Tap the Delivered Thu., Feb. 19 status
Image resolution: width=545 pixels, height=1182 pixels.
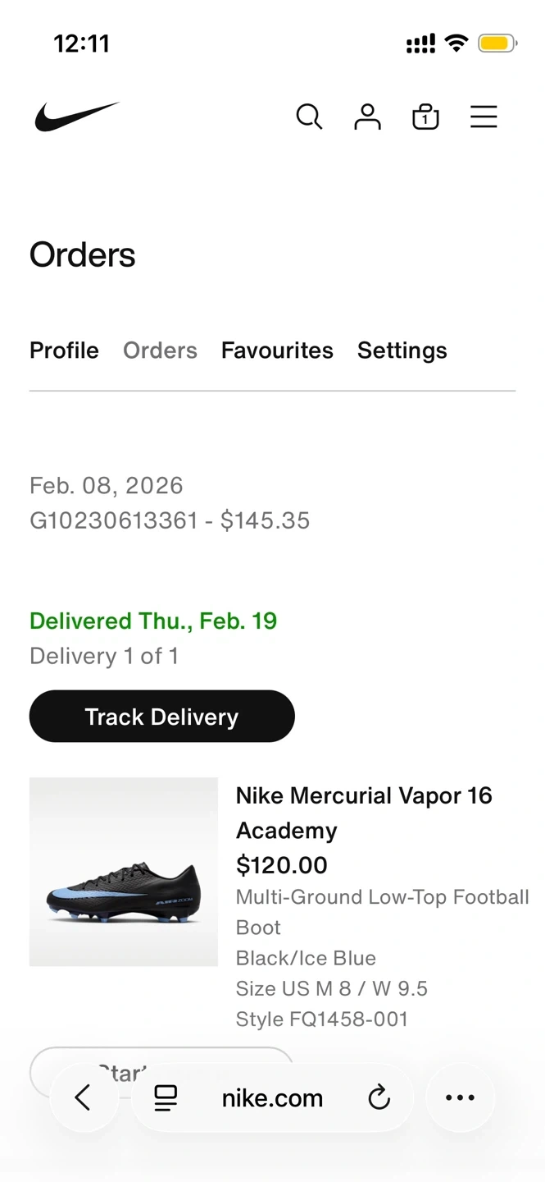tap(153, 621)
